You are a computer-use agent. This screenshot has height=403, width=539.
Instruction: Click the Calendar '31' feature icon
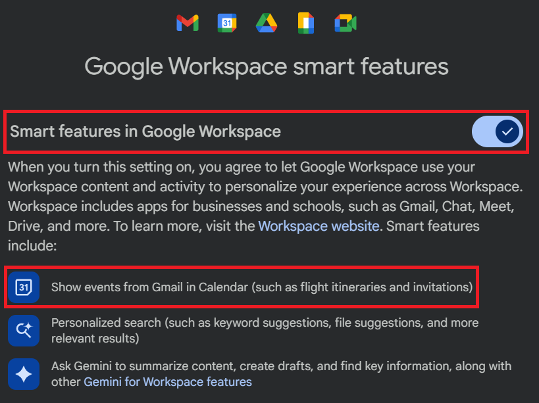coord(24,287)
